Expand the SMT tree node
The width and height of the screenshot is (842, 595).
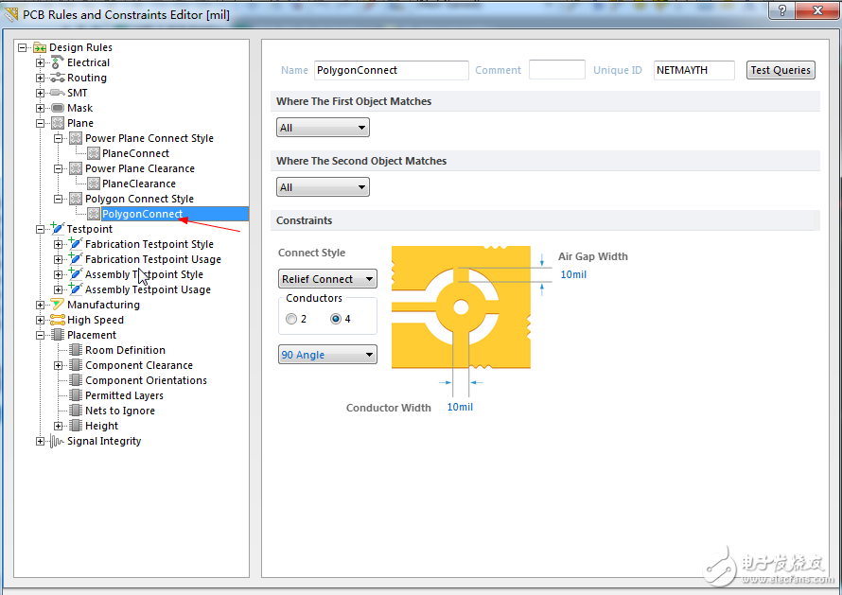pyautogui.click(x=41, y=93)
